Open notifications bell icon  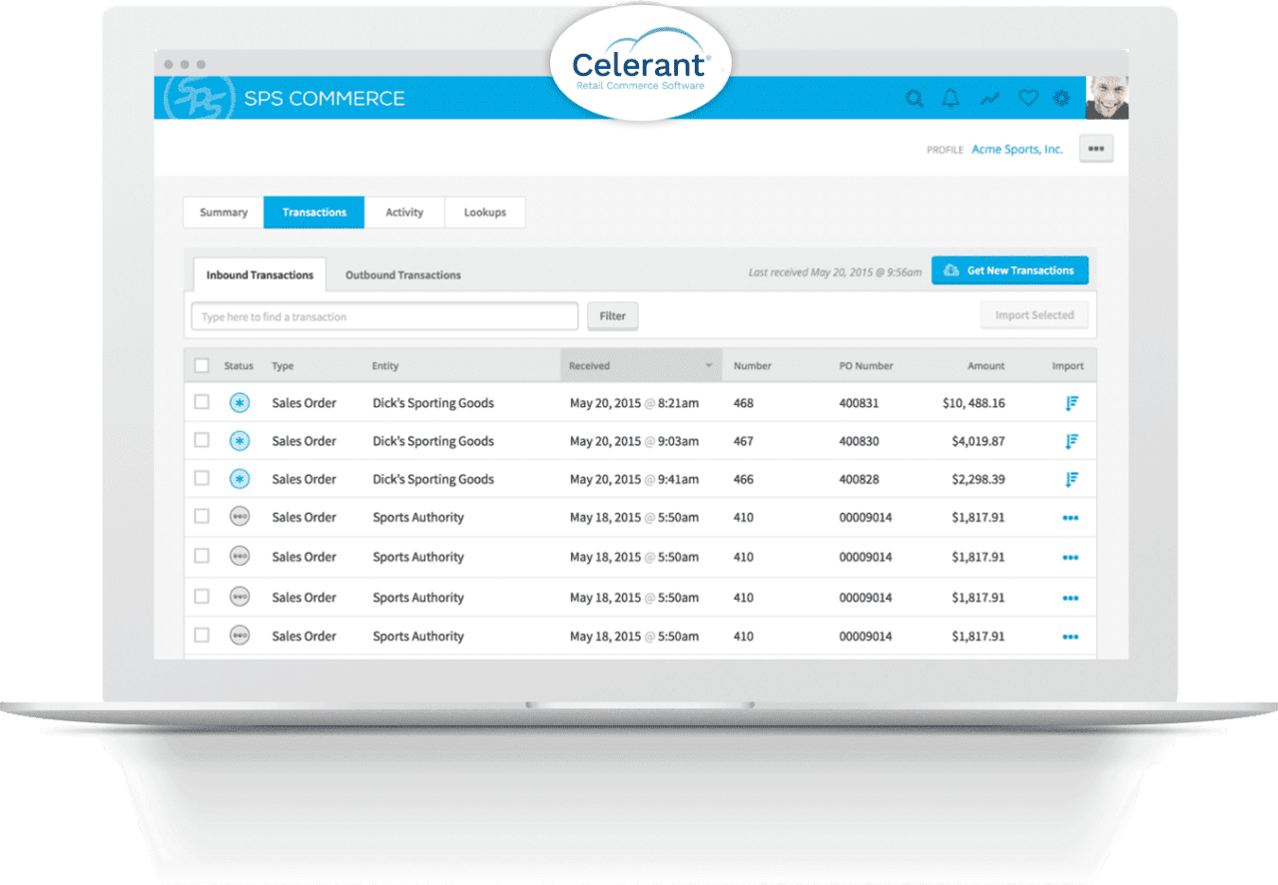point(951,98)
